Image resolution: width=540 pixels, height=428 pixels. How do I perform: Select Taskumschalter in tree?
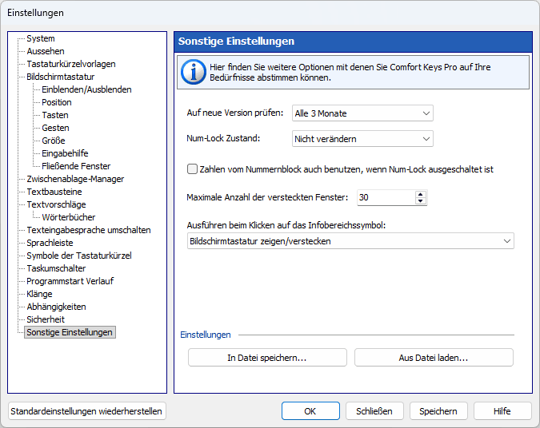pos(56,268)
